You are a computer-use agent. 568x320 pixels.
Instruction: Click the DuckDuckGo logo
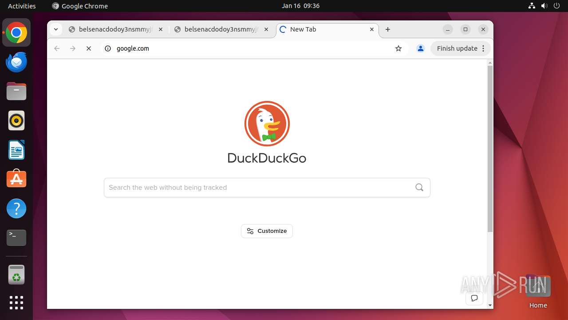267,132
